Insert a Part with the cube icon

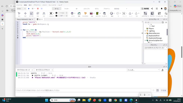tap(72, 13)
